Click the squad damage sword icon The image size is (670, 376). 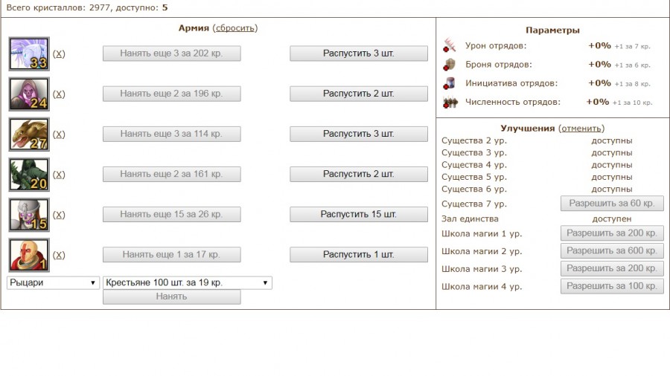[x=450, y=45]
